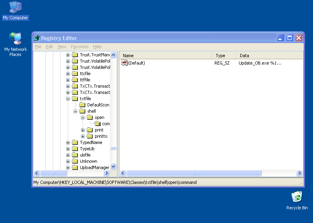Viewport: 313px width, 223px height.
Task: Click the txtfile folder icon
Action: (75, 99)
